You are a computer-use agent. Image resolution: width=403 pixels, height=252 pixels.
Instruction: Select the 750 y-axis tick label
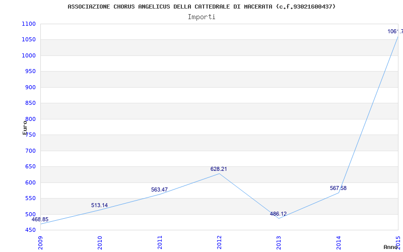[30, 135]
